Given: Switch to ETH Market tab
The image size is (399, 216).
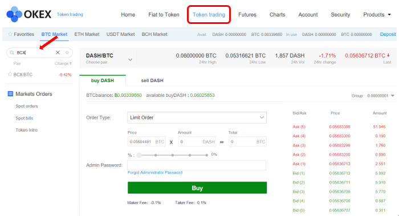Looking at the screenshot, I should click(x=87, y=34).
